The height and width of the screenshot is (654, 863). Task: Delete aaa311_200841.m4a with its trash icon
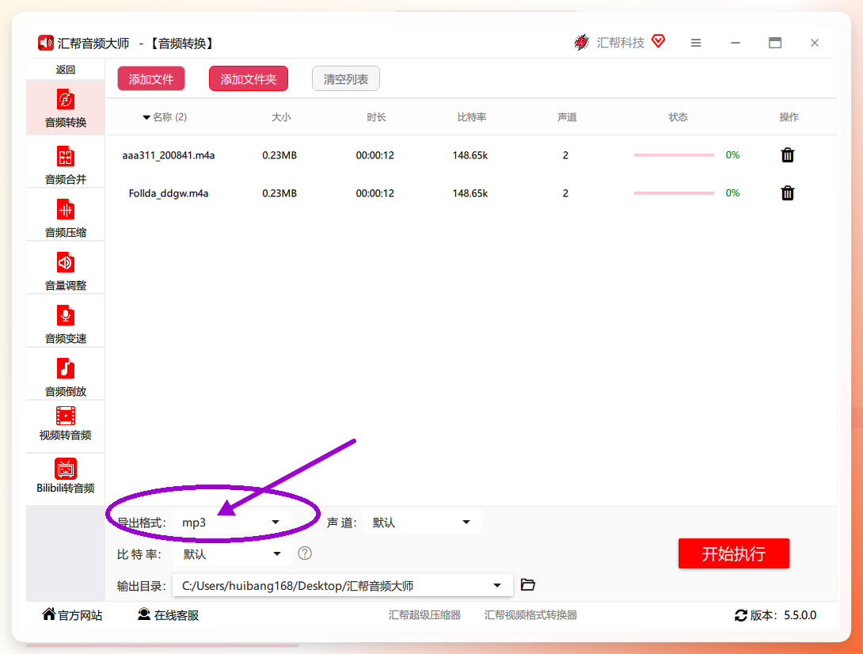coord(788,155)
